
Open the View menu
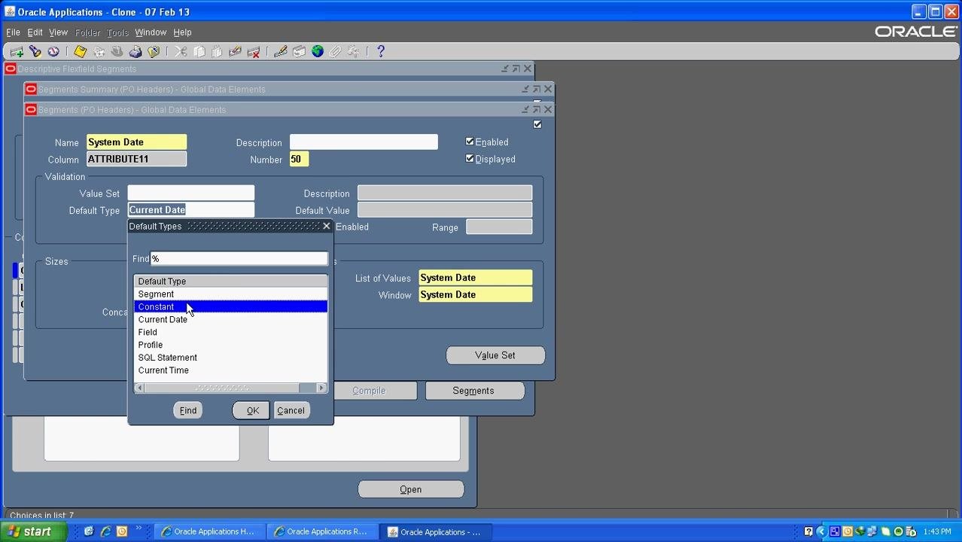[58, 32]
